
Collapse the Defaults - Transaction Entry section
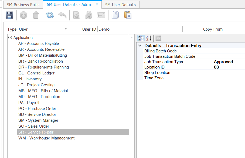(x=139, y=46)
